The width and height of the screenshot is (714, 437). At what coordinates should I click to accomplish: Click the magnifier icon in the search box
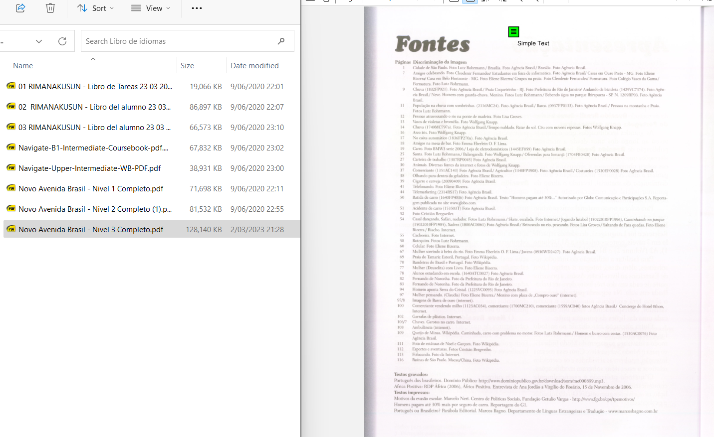[280, 41]
